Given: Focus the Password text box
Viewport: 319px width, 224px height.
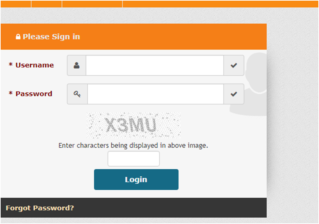Looking at the screenshot, I should pyautogui.click(x=155, y=94).
